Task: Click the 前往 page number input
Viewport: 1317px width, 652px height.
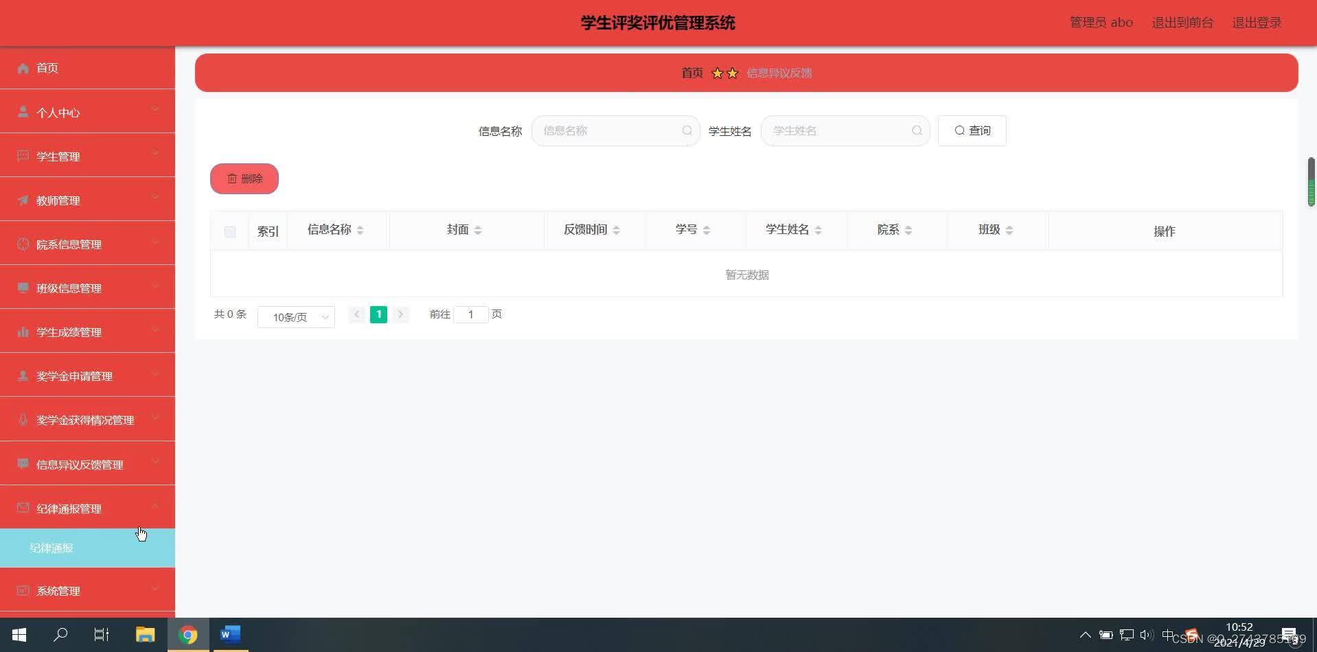Action: 471,314
